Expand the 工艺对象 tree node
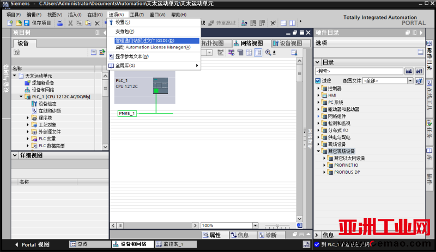The image size is (436, 252). tap(28, 124)
